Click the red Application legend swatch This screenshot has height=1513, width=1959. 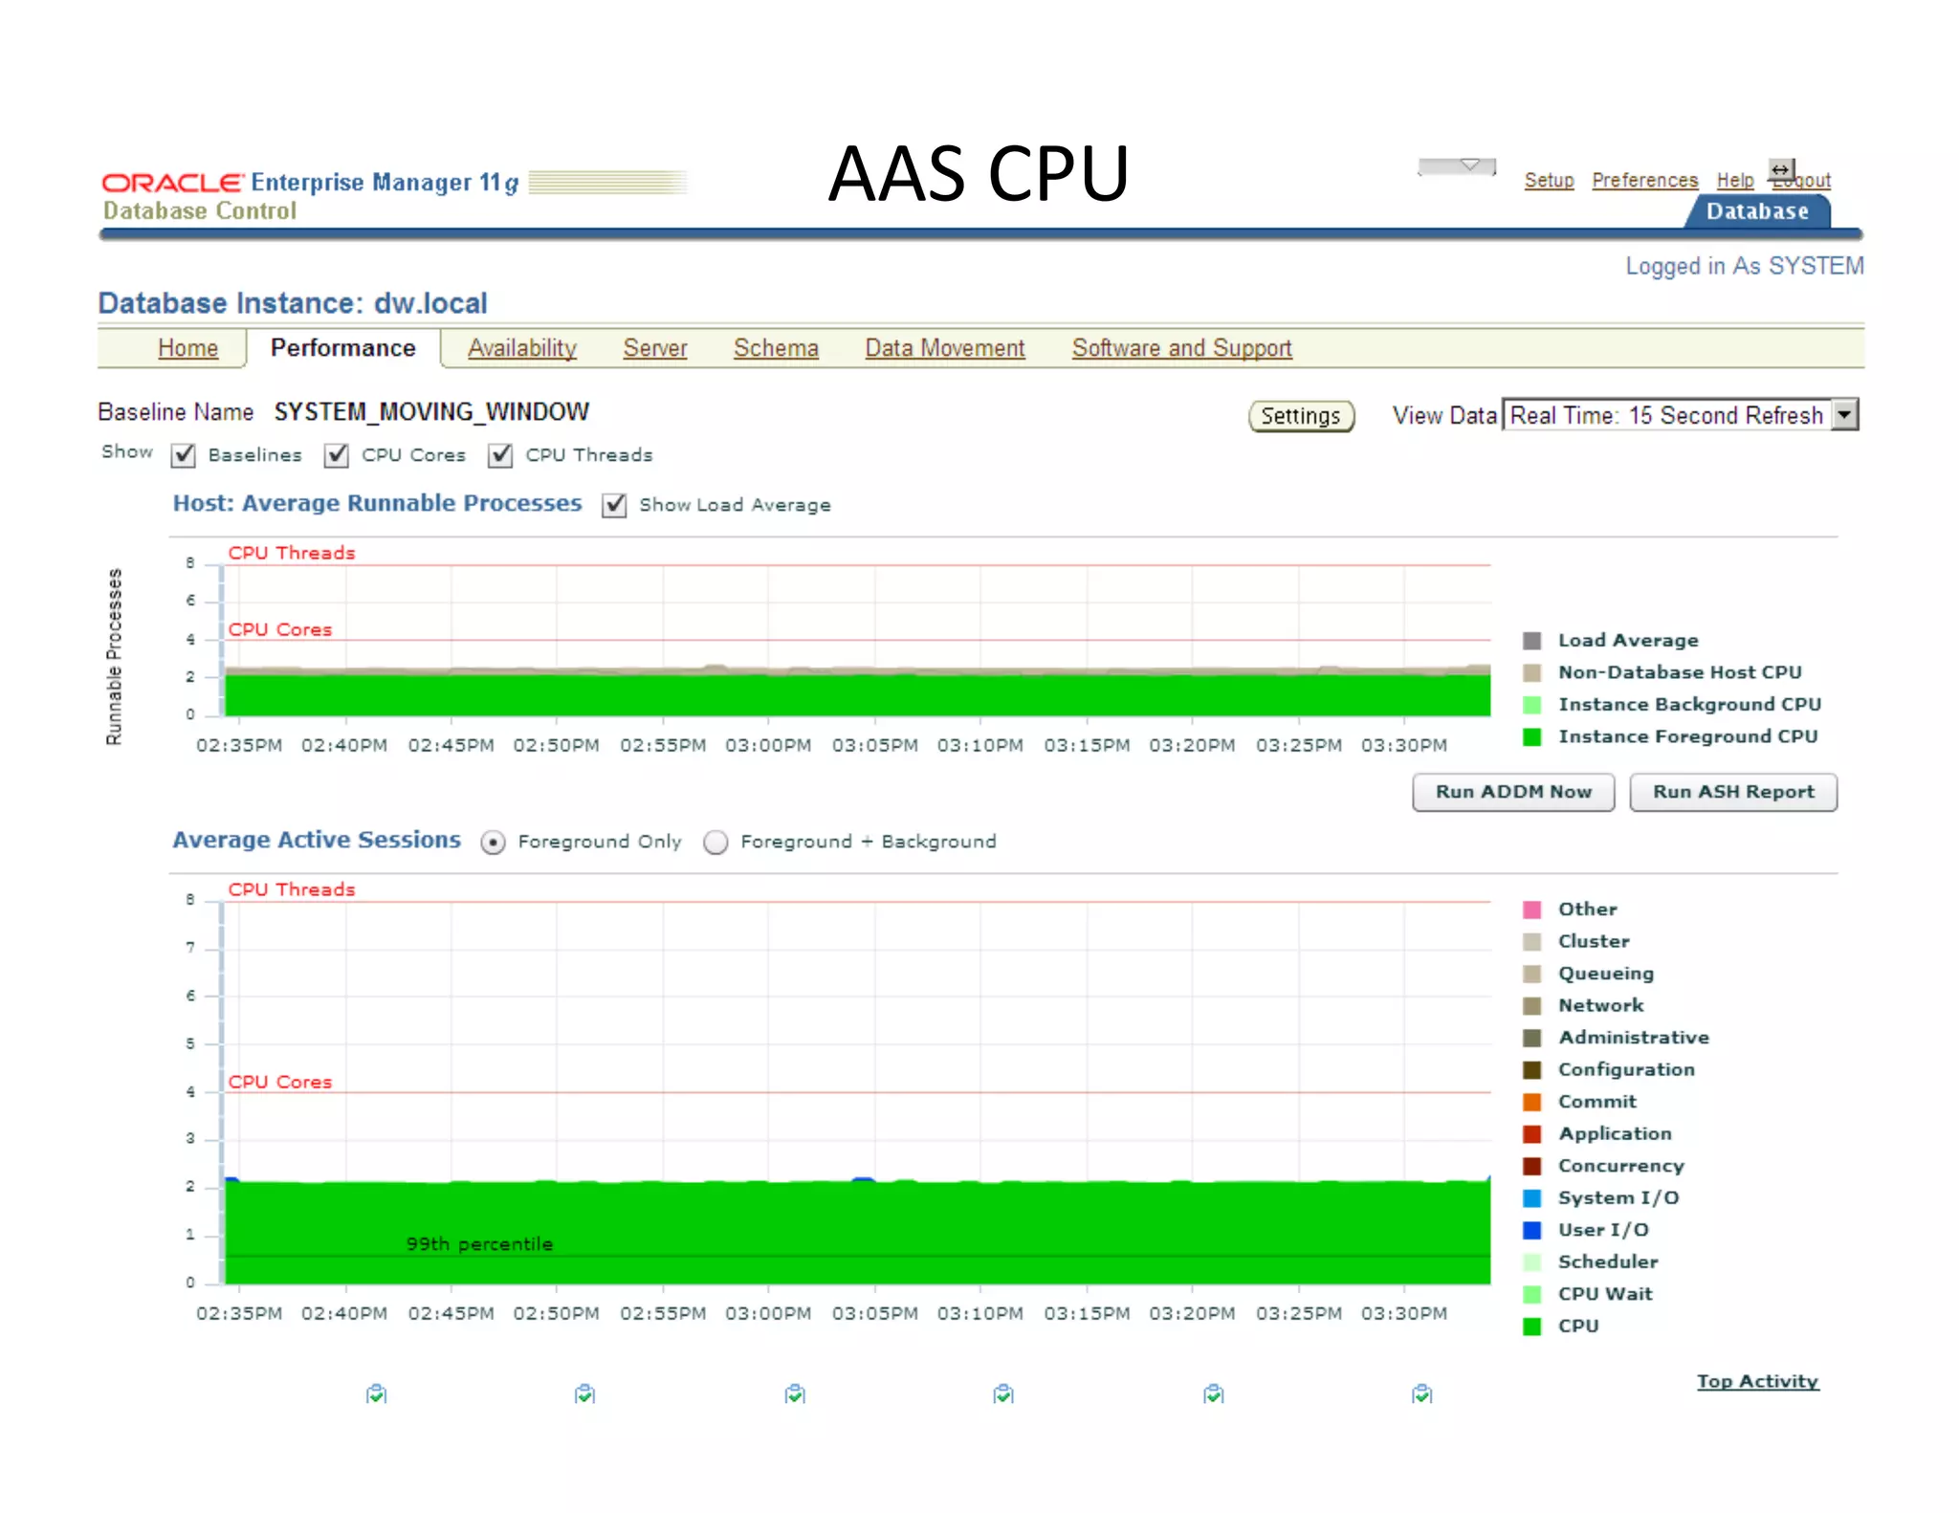point(1532,1133)
